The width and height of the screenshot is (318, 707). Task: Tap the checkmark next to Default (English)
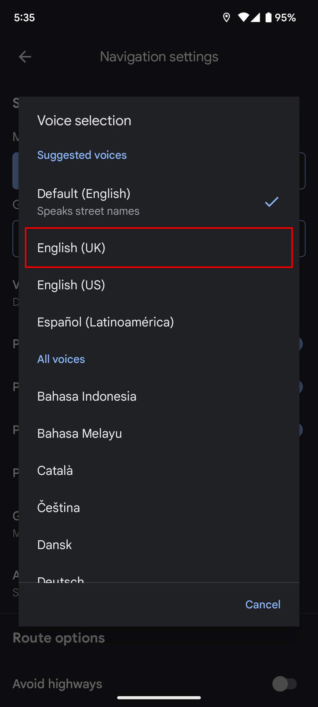coord(272,202)
